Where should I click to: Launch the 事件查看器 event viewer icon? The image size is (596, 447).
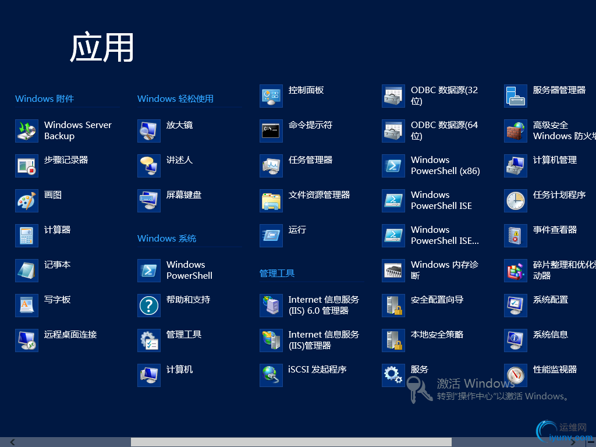click(516, 236)
